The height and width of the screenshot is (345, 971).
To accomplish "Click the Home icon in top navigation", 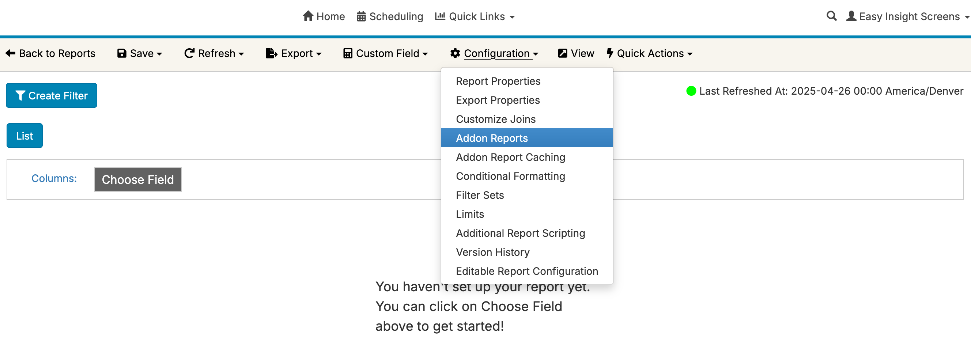I will pos(308,16).
